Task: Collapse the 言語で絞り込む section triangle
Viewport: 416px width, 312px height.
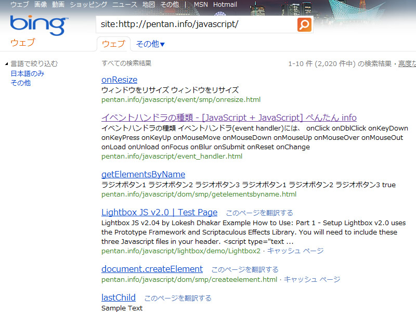Action: [7, 63]
